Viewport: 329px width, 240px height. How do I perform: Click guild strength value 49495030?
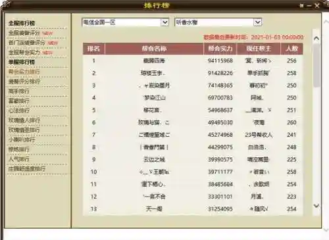tap(220, 122)
